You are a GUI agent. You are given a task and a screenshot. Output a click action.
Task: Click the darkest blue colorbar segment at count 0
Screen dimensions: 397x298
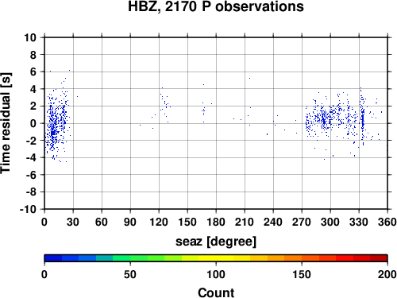point(53,258)
